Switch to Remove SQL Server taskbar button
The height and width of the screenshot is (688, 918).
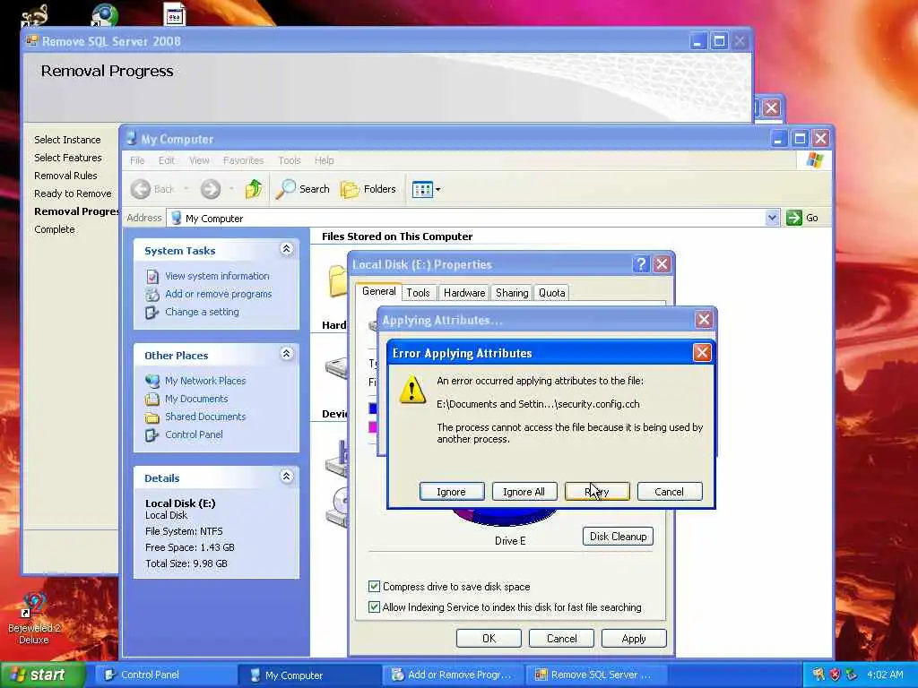pyautogui.click(x=597, y=675)
